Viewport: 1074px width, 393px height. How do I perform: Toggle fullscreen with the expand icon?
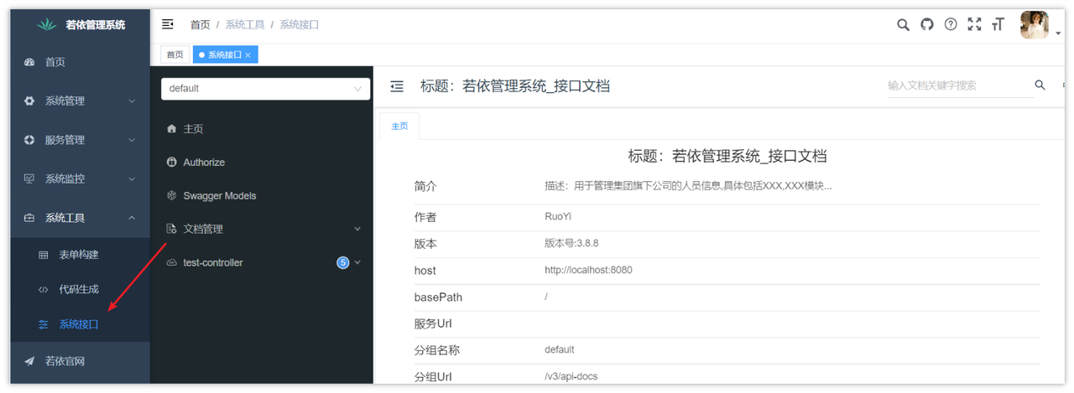point(974,24)
